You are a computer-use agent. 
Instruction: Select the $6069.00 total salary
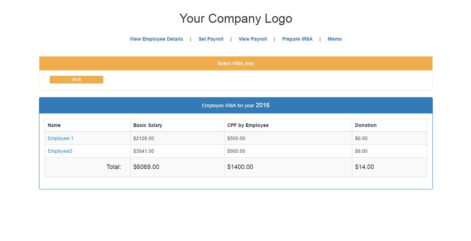(x=177, y=167)
